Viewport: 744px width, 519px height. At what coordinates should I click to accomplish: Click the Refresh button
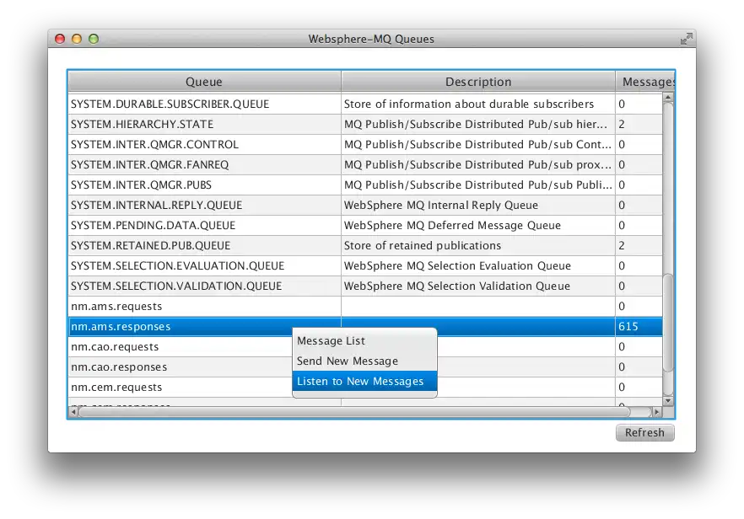[644, 433]
